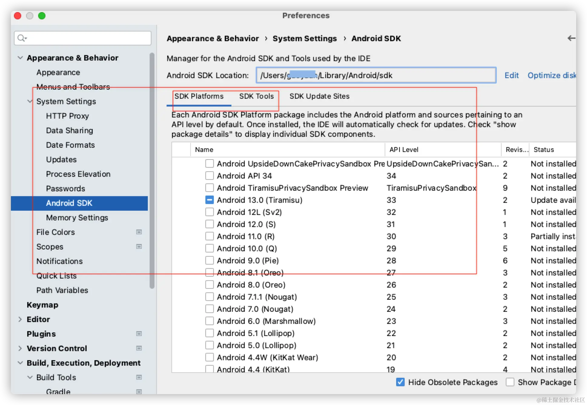Click the back arrow icon beside the breadcrumb
This screenshot has height=405, width=587.
tap(571, 38)
